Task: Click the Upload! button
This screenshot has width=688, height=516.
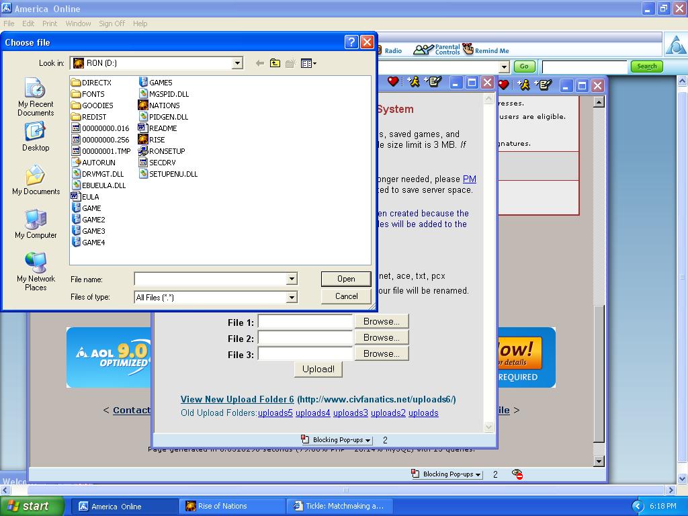Action: [x=318, y=370]
